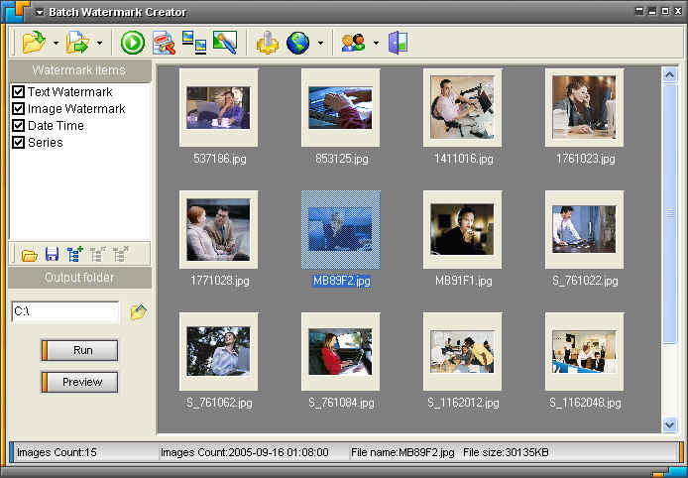This screenshot has width=688, height=478.
Task: Click the MB89F2.jpg file name label
Action: pyautogui.click(x=342, y=281)
